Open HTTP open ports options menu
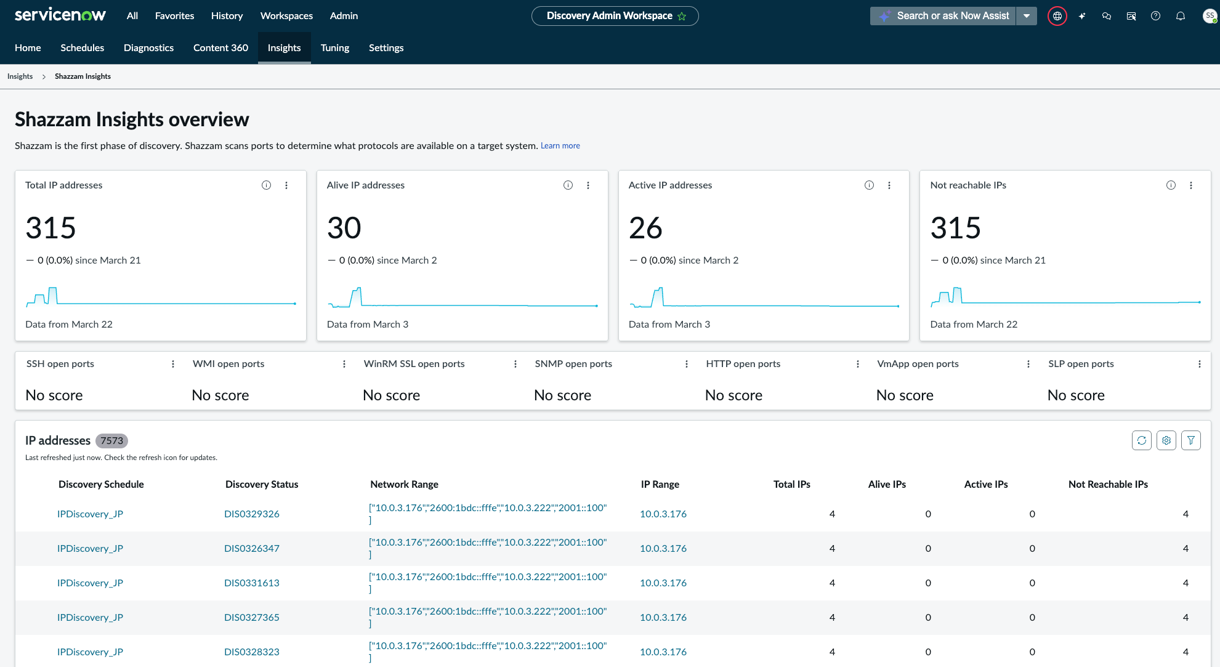Viewport: 1220px width, 667px height. tap(858, 364)
